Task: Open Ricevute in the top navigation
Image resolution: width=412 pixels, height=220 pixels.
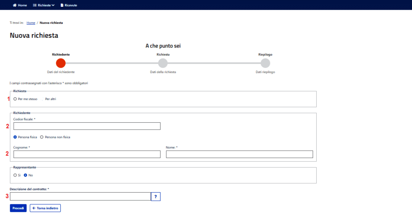Action: pyautogui.click(x=68, y=5)
